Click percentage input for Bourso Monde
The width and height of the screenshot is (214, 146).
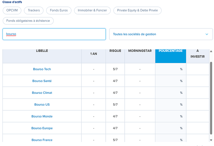point(171,116)
